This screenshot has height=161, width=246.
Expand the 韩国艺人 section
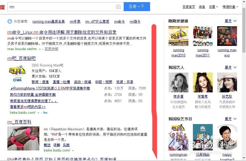tap(231, 67)
